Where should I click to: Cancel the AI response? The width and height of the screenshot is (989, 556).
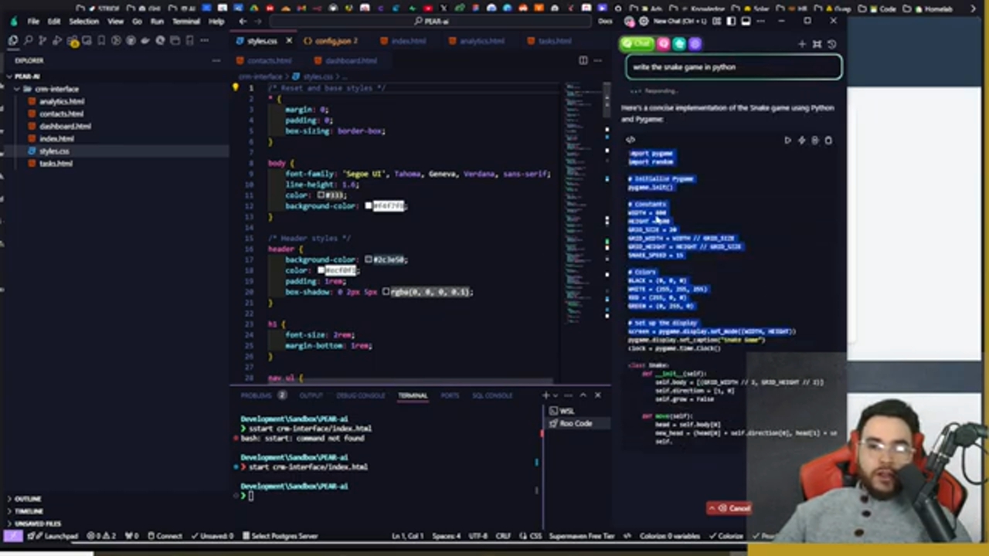pyautogui.click(x=729, y=508)
